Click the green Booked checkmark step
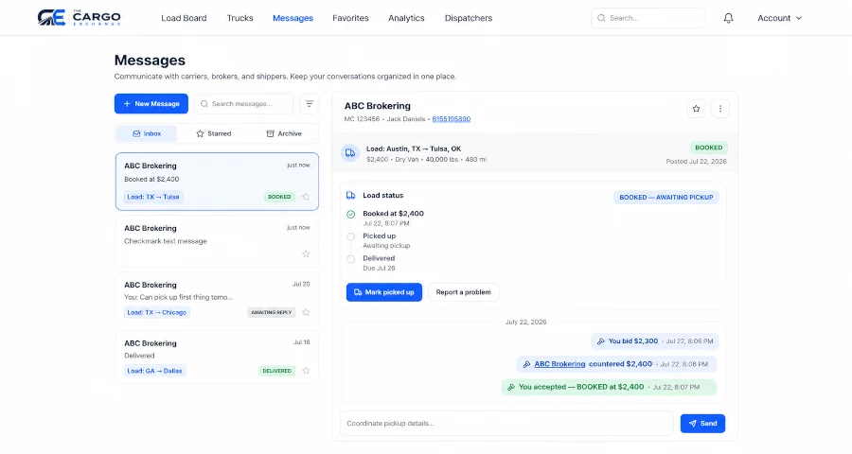This screenshot has width=852, height=454. point(351,214)
